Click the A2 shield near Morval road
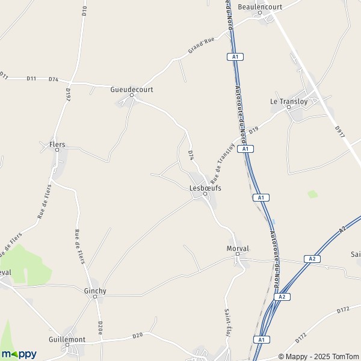 pos(312,259)
